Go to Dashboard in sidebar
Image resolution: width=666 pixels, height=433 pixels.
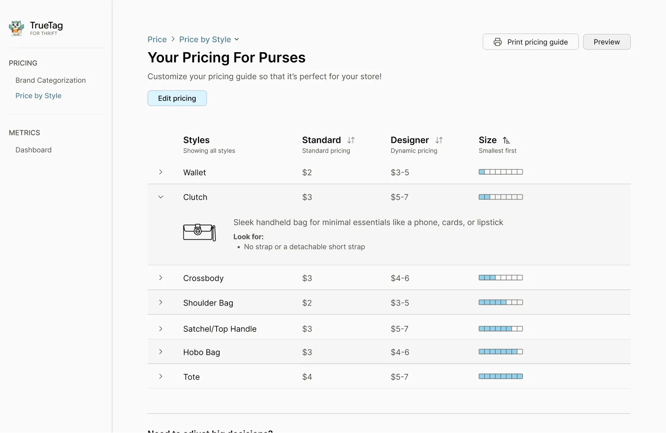33,150
